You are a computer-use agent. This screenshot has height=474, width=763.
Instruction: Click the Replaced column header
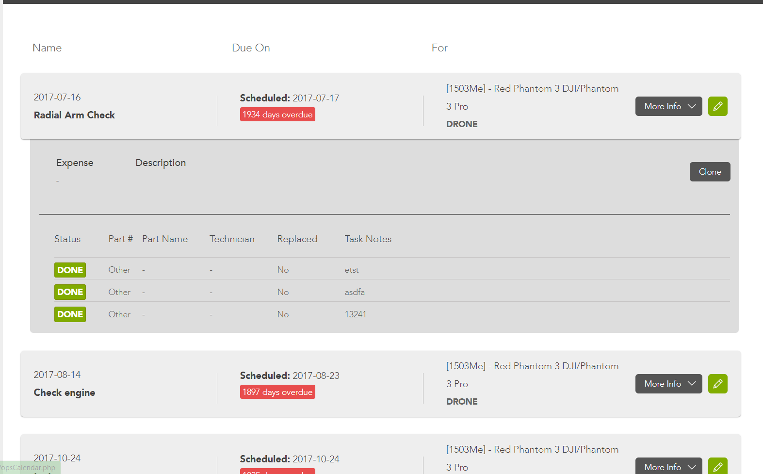point(297,239)
